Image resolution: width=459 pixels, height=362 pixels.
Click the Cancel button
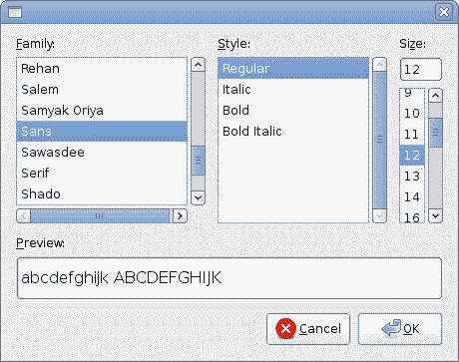[x=308, y=329]
